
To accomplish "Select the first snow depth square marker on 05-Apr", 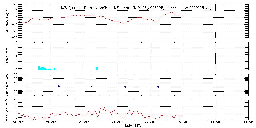I will [26, 87].
